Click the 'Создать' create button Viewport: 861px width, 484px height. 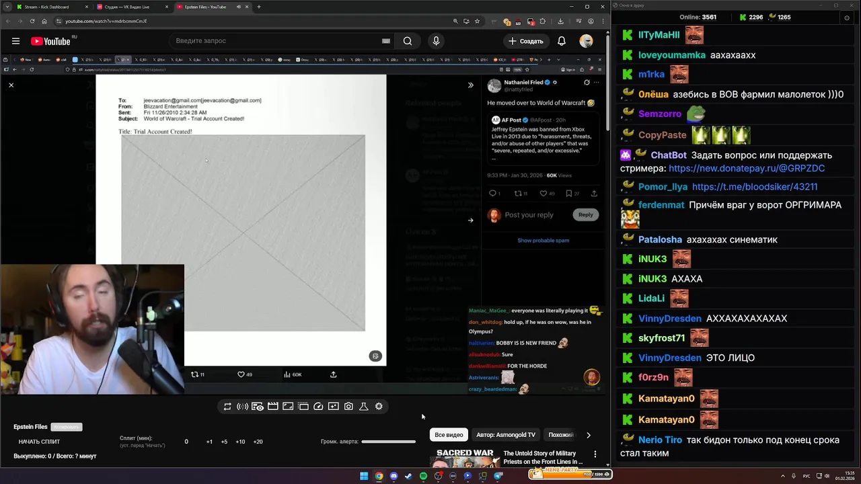click(x=525, y=41)
